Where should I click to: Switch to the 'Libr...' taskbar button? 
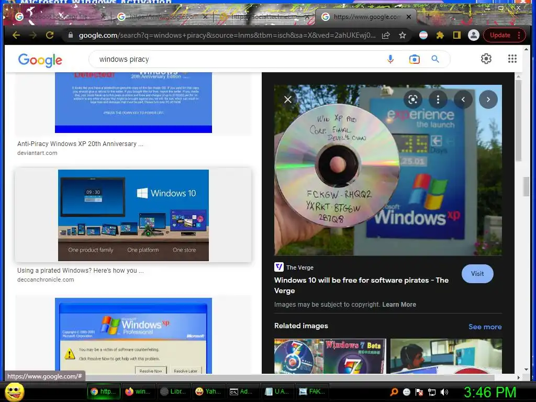click(173, 392)
